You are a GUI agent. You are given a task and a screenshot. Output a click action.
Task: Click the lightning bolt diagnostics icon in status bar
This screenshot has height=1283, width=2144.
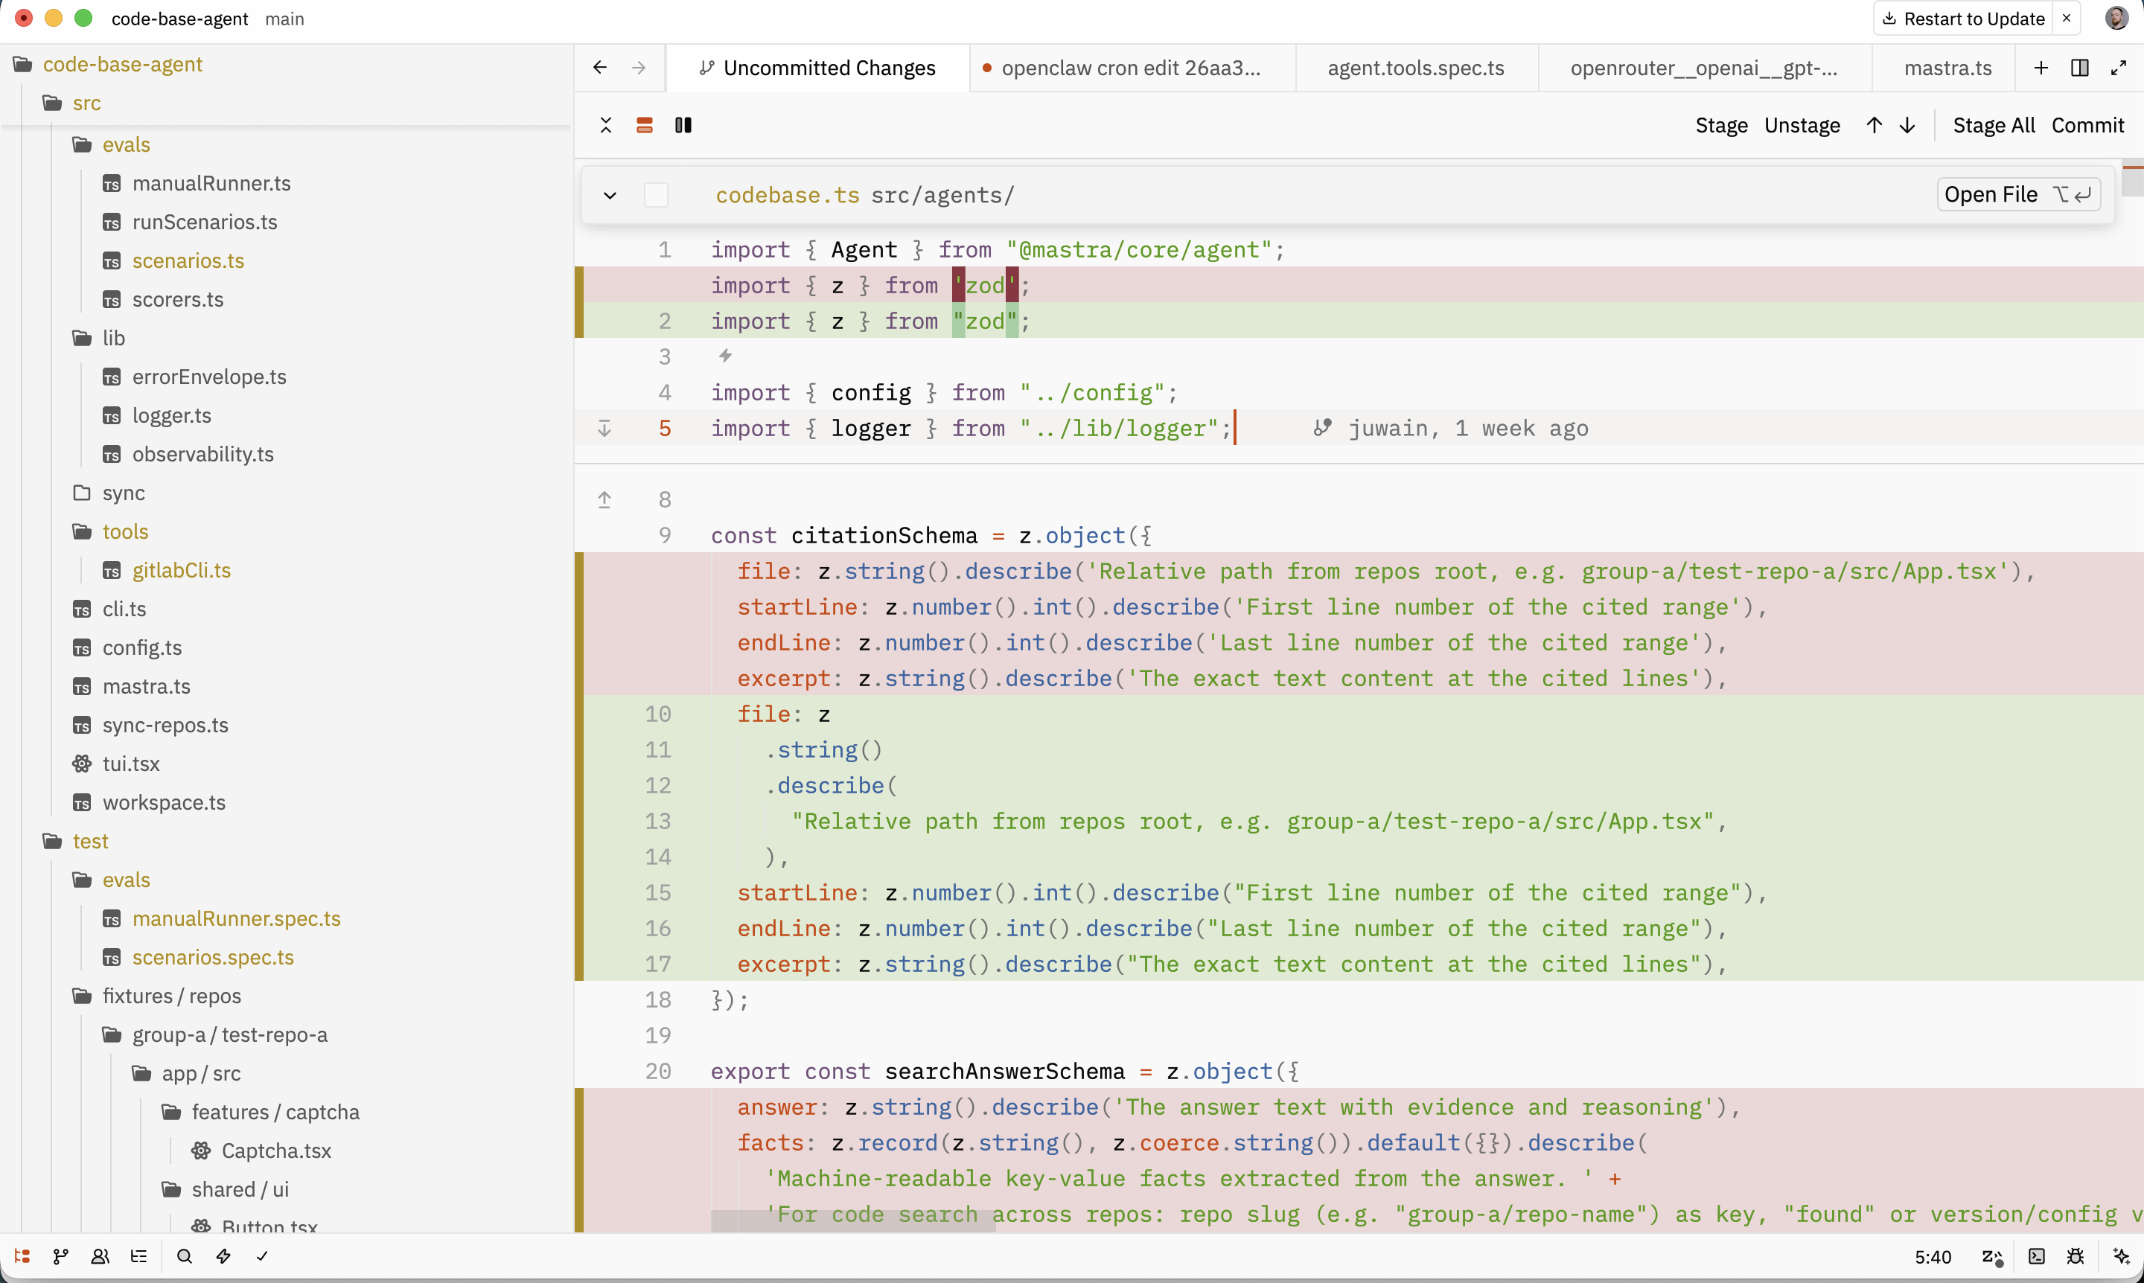[223, 1256]
